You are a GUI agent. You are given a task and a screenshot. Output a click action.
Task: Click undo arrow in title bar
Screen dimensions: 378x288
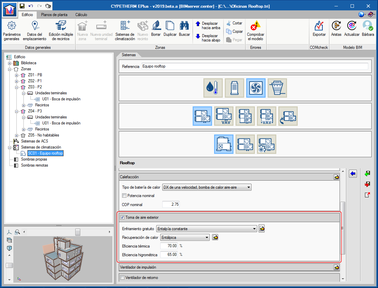pos(31,6)
